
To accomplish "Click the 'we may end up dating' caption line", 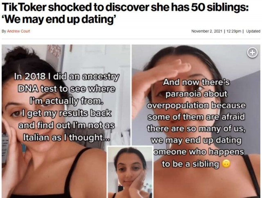I will 196,140.
